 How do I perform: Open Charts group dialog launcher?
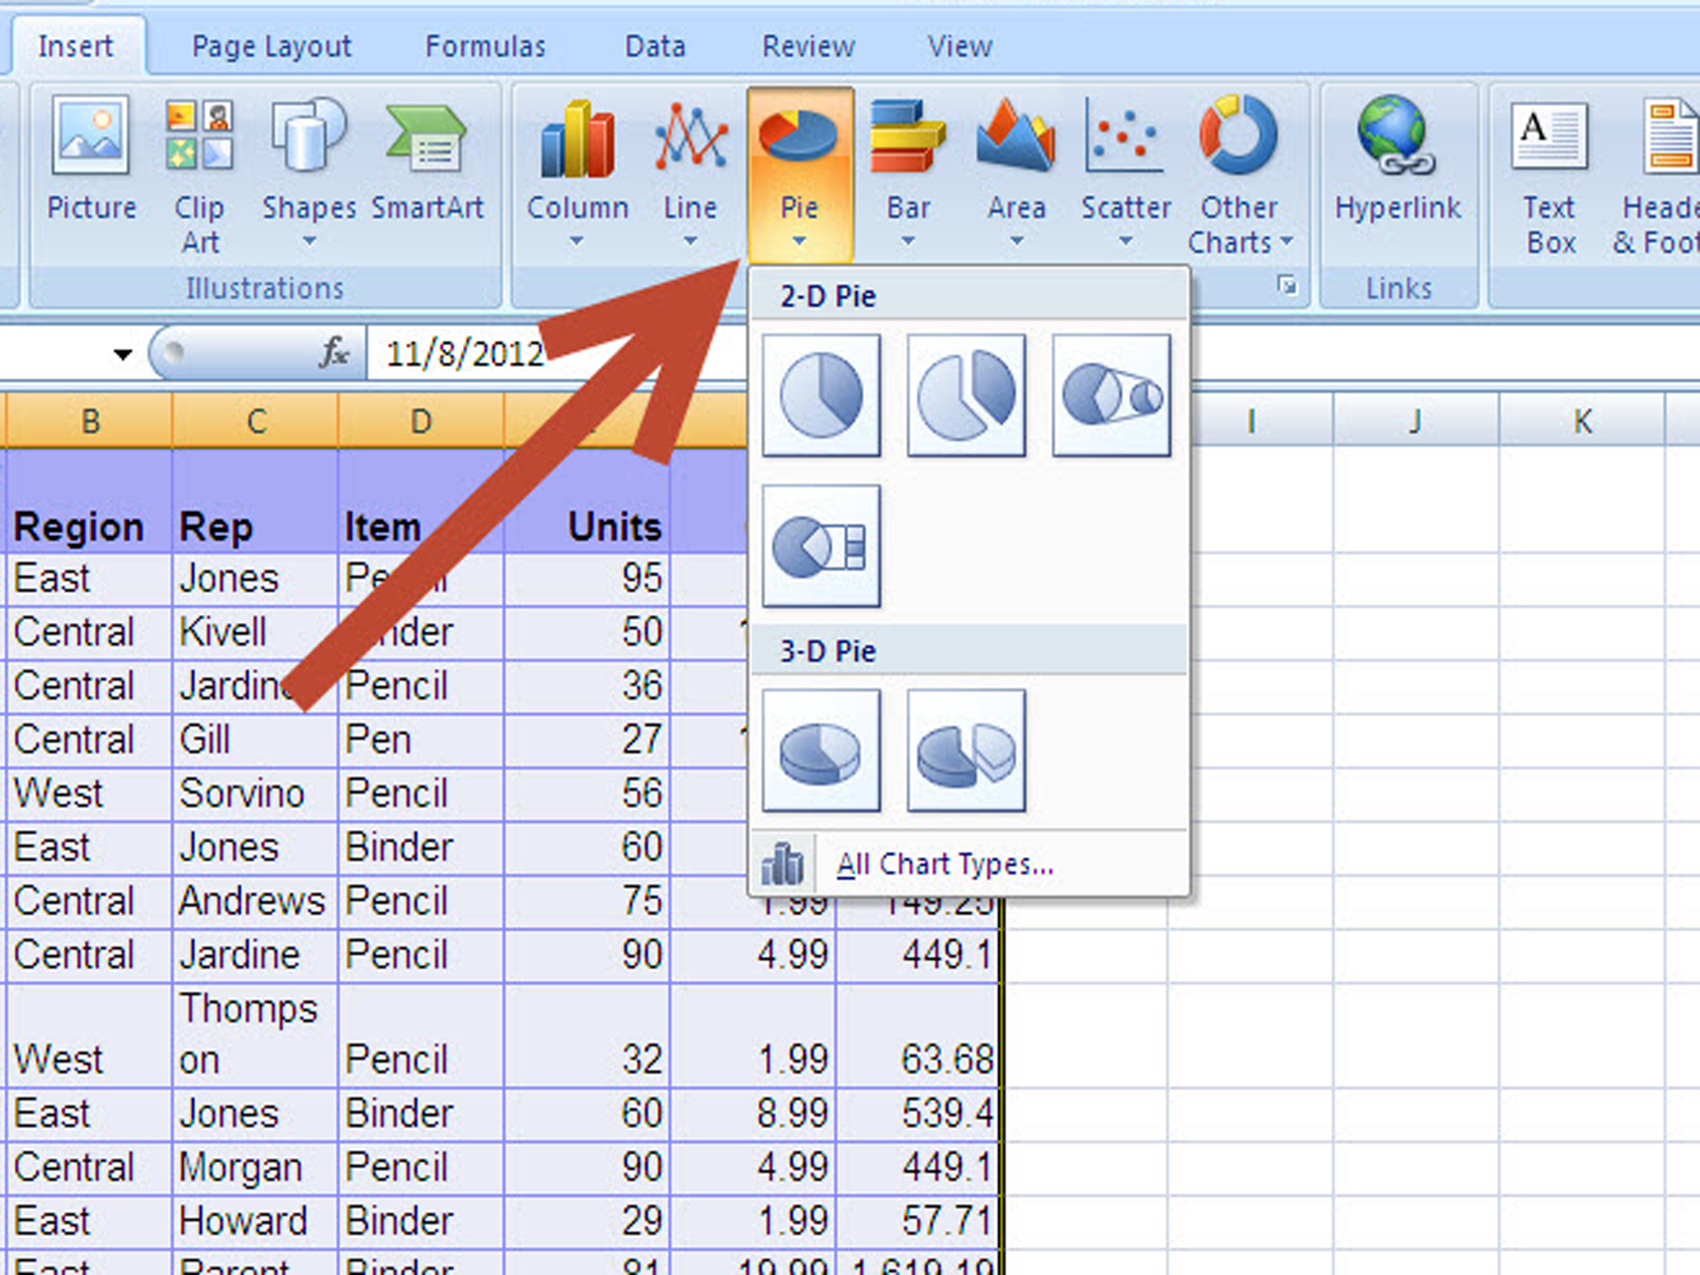pos(1287,286)
